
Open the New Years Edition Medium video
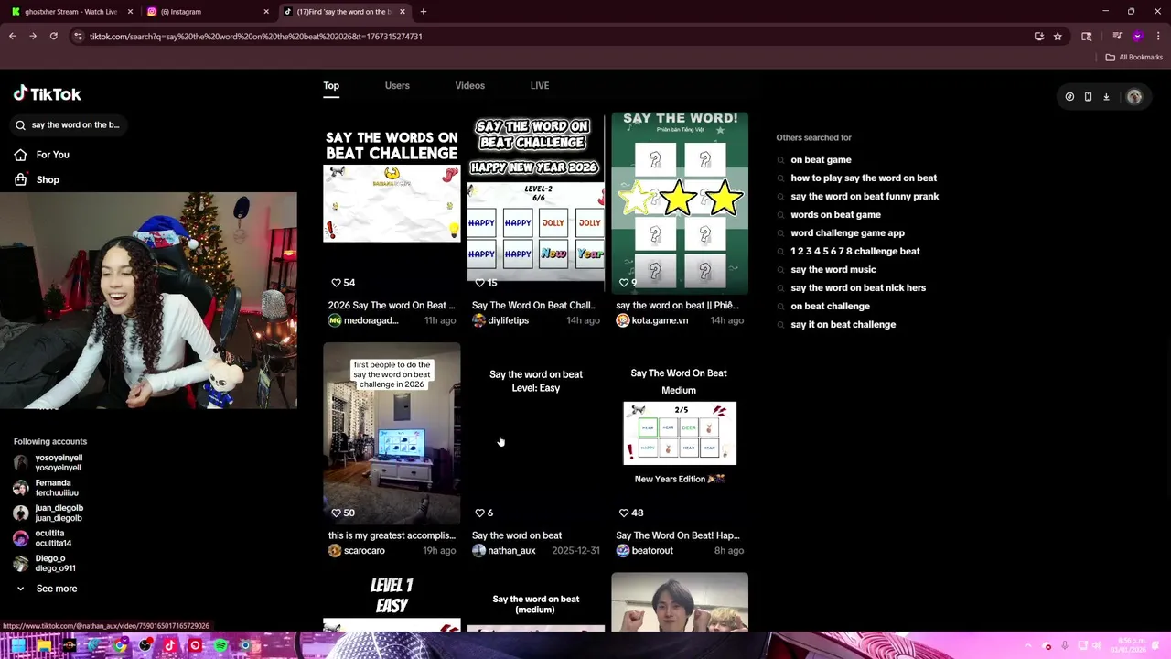tap(680, 434)
